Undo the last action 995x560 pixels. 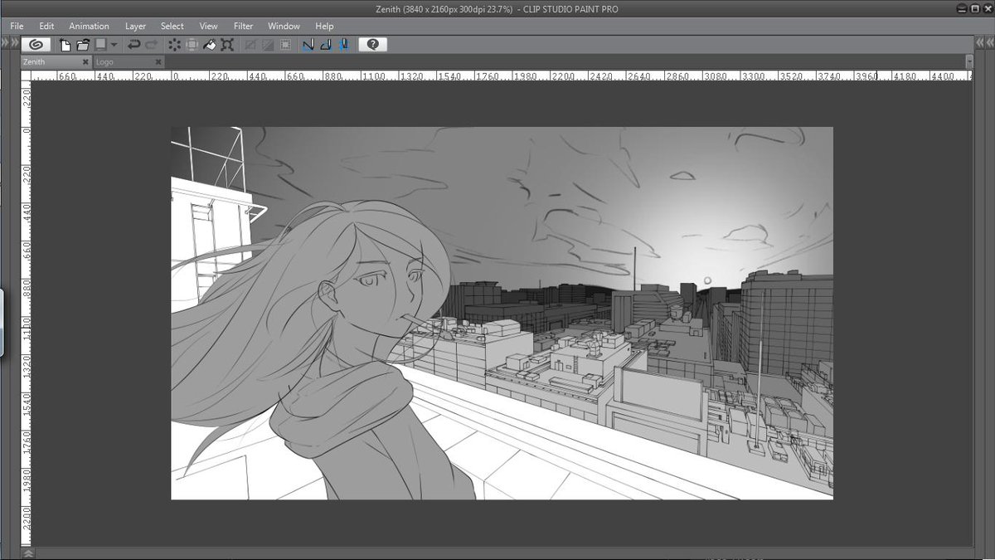[135, 45]
